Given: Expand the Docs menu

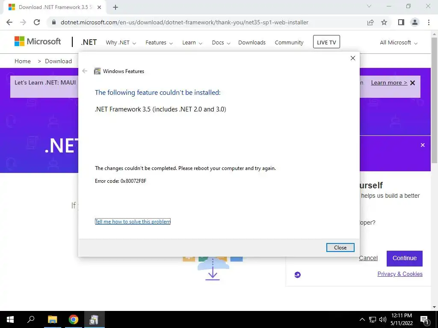Looking at the screenshot, I should coord(221,43).
